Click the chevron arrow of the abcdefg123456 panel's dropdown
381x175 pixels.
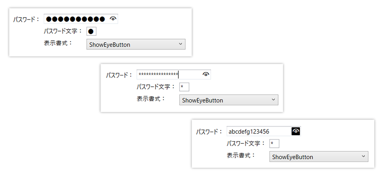[363, 156]
